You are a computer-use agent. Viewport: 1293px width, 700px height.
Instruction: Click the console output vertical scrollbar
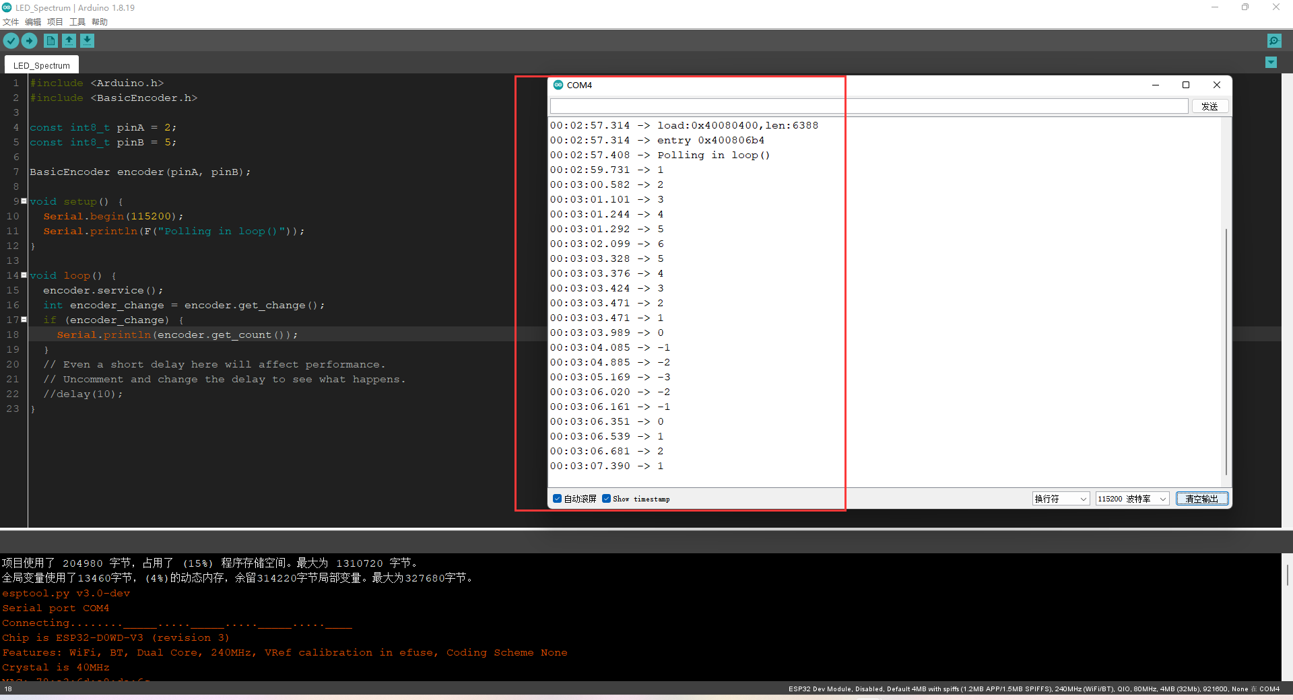[1287, 574]
